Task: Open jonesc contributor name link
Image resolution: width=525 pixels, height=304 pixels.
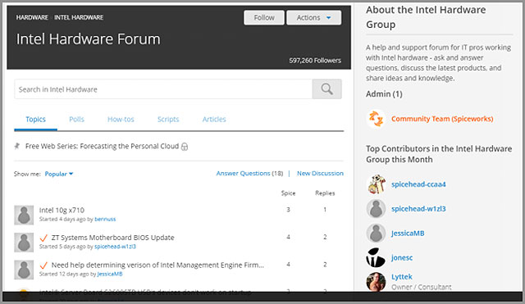Action: point(402,257)
